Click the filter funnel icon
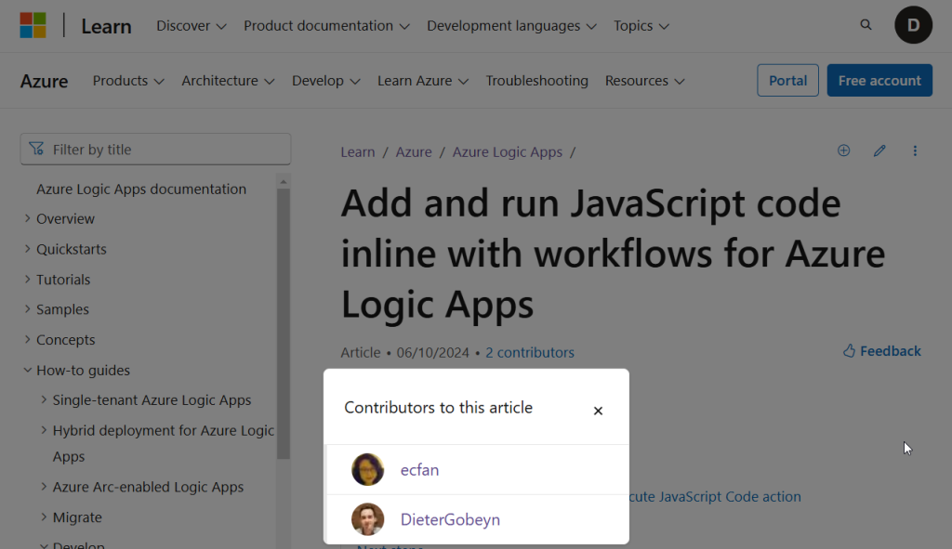This screenshot has width=952, height=549. click(36, 149)
